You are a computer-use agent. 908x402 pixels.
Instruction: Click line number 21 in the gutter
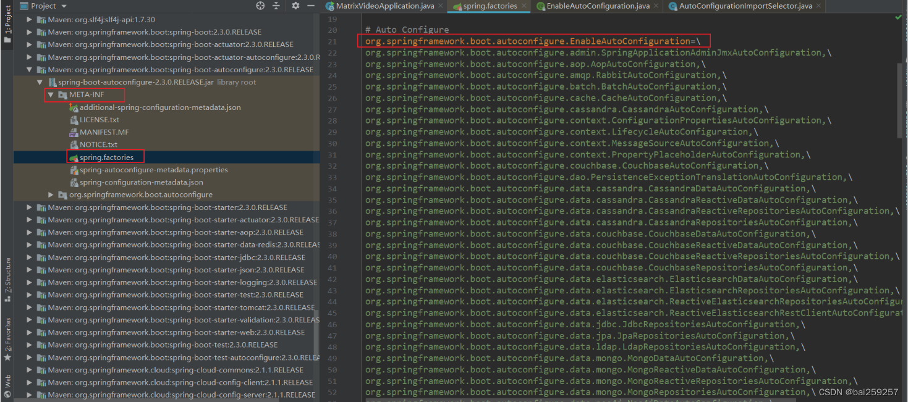[331, 41]
